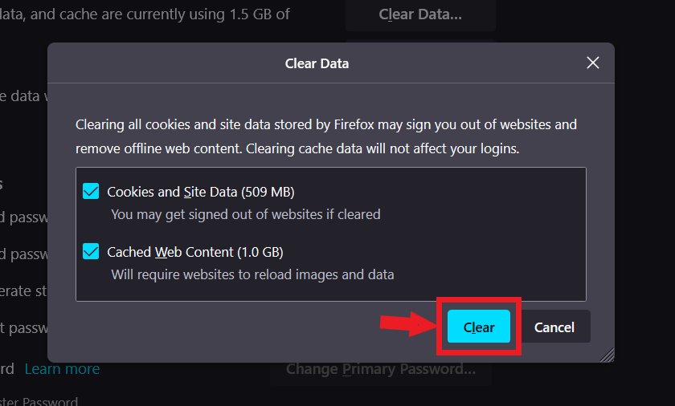
Task: Click the cyan Clear button
Action: pos(479,327)
